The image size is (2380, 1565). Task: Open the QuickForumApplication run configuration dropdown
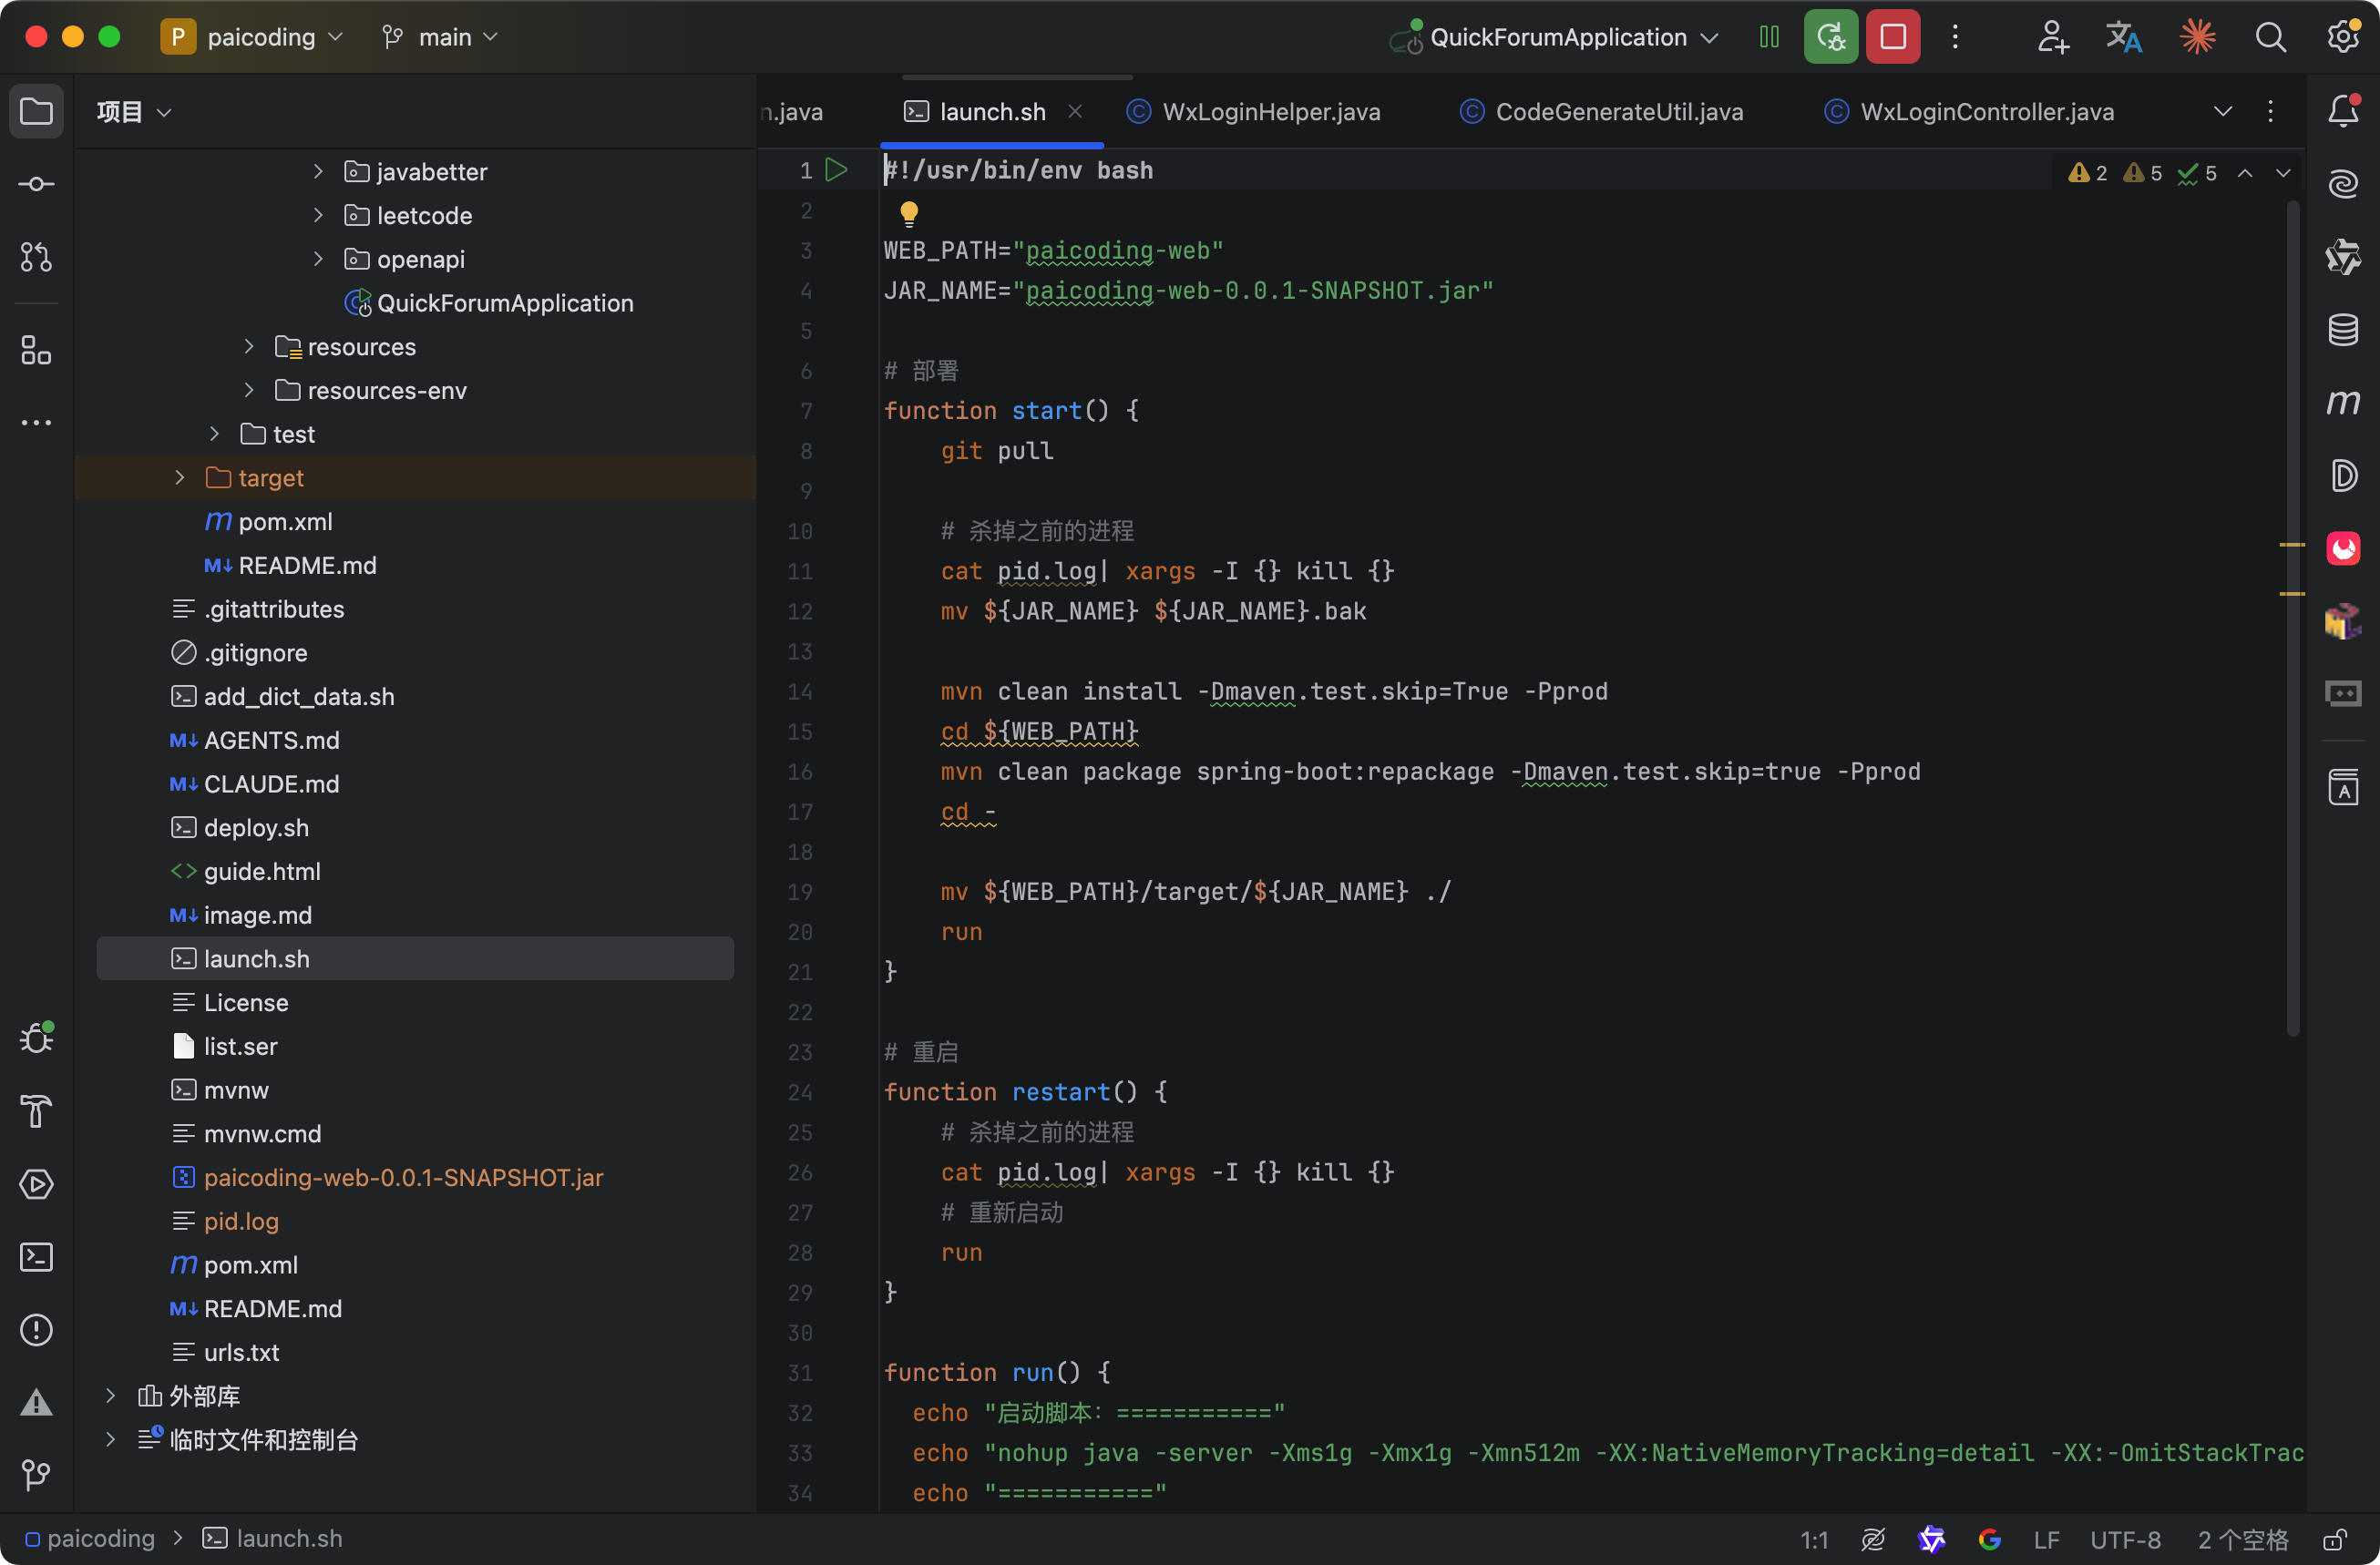[1560, 37]
